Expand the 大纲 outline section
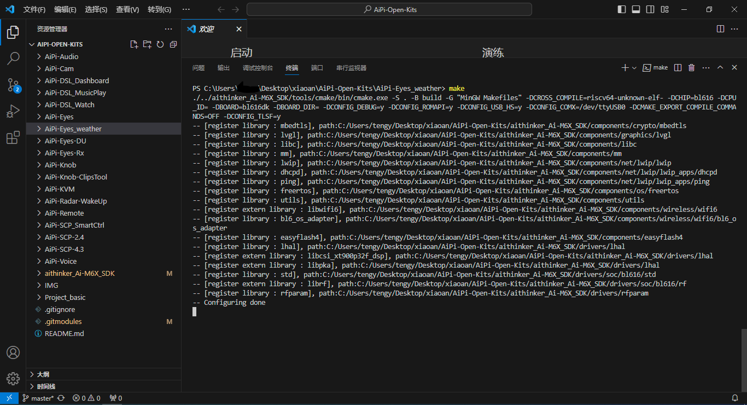The image size is (747, 405). tap(104, 374)
